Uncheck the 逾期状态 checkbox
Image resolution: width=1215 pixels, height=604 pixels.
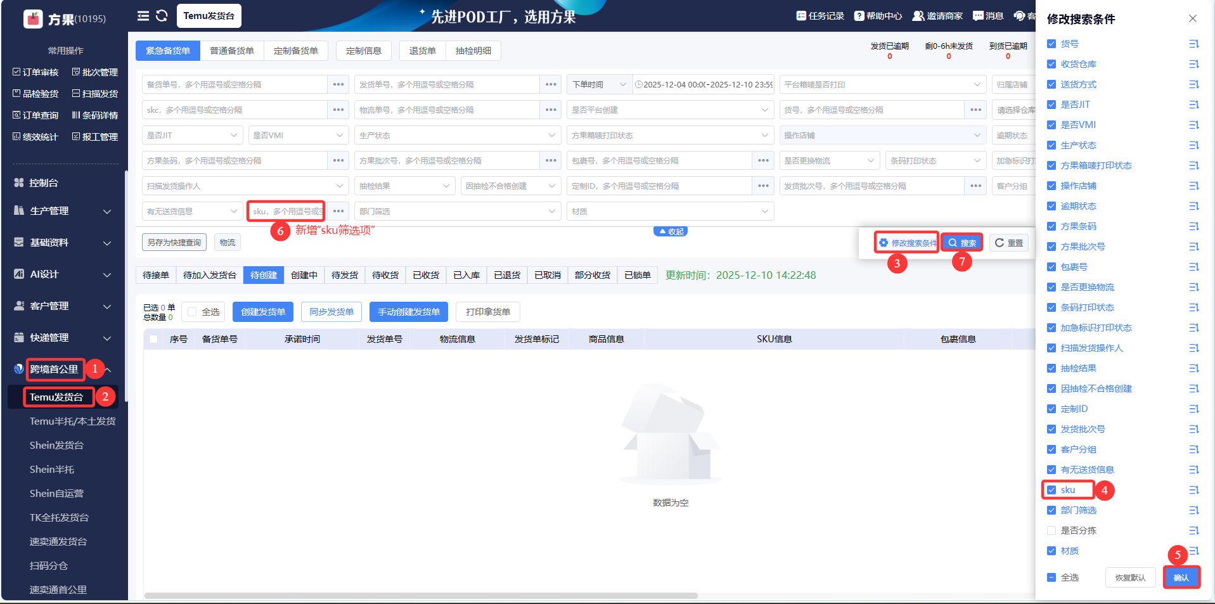(x=1051, y=206)
